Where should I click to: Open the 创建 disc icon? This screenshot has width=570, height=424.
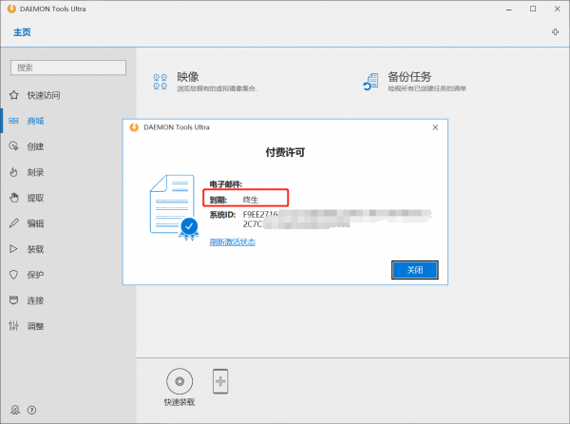pyautogui.click(x=13, y=146)
